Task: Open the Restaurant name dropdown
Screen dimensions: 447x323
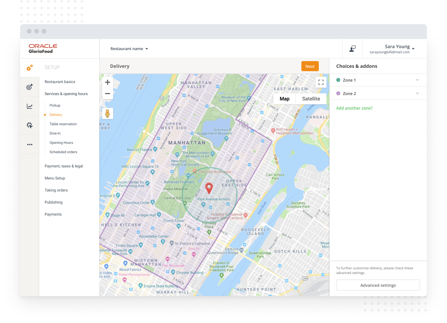Action: (129, 49)
